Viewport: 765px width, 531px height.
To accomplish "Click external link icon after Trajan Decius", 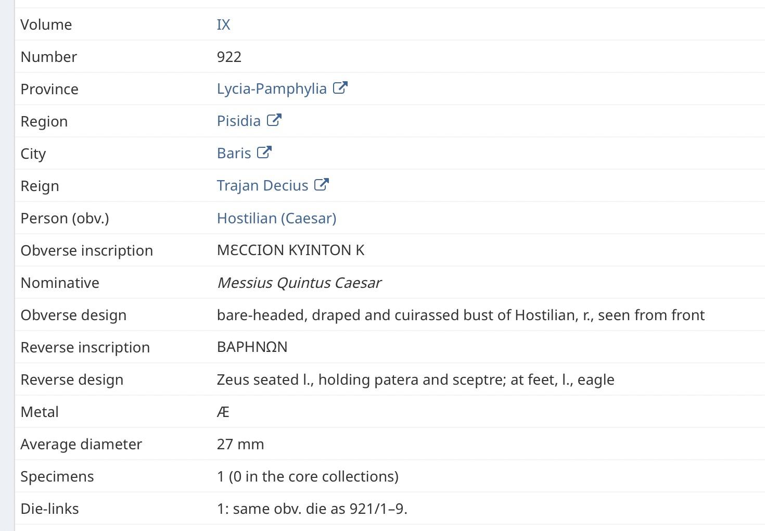I will [322, 185].
